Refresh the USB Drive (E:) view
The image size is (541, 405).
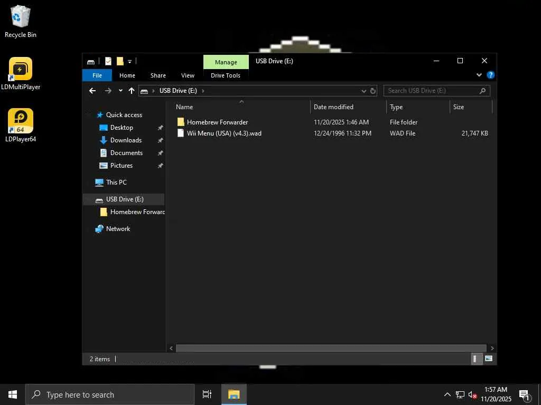tap(372, 91)
